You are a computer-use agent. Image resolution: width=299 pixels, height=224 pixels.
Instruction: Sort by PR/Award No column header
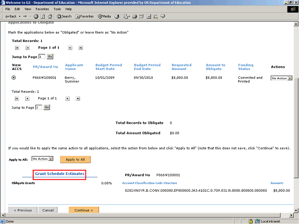[x=44, y=67]
